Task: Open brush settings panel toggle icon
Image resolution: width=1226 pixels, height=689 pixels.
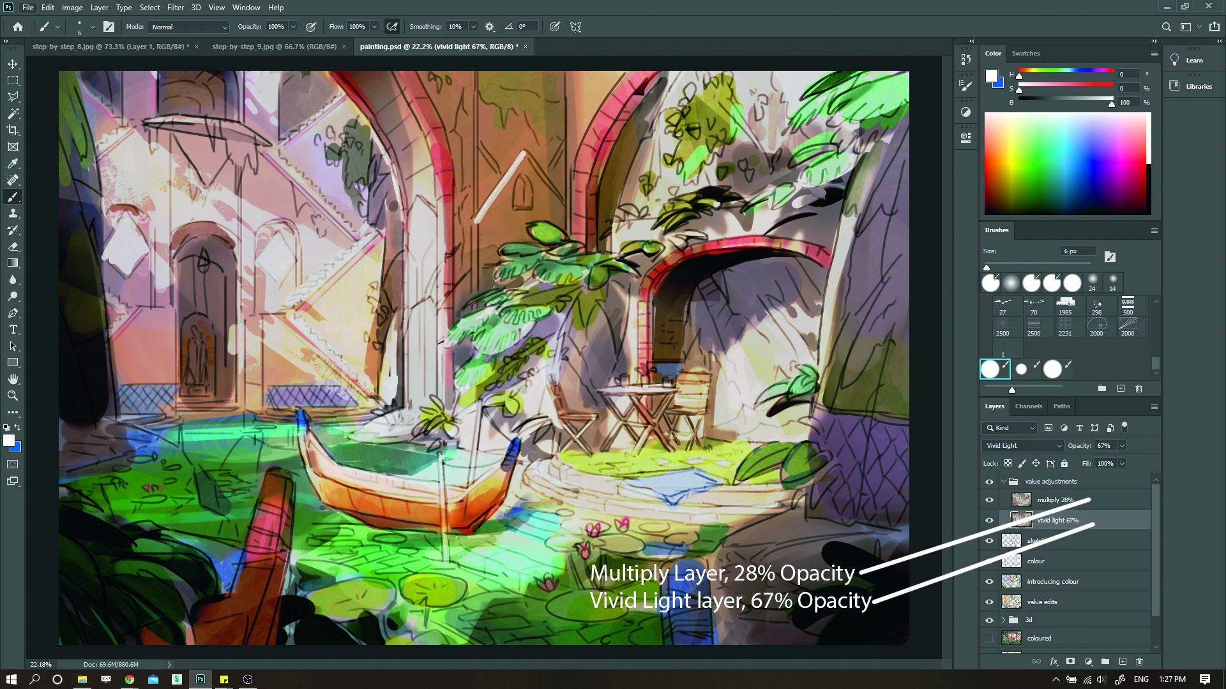Action: click(x=109, y=27)
